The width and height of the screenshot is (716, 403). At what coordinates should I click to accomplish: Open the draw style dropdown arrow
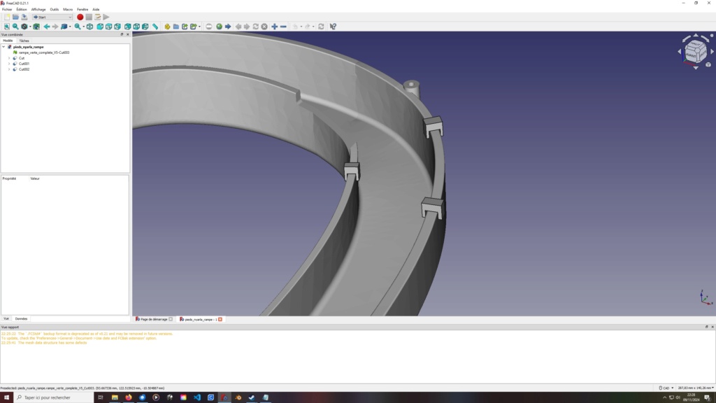tap(30, 27)
